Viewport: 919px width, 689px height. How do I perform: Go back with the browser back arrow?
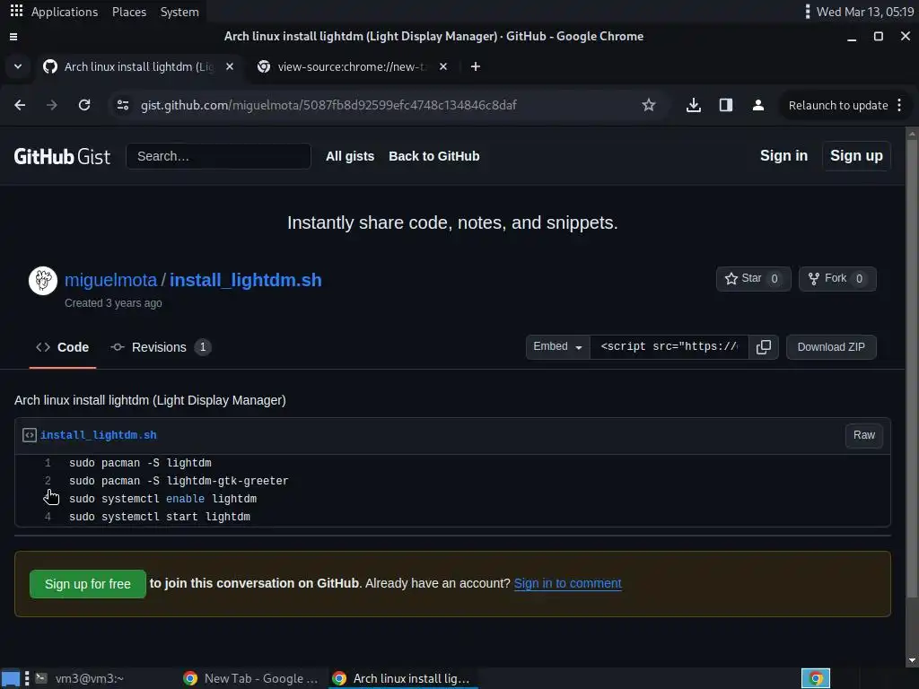coord(20,106)
